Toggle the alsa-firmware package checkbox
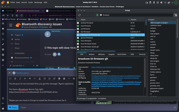The height and width of the screenshot is (112, 179). pos(78,26)
